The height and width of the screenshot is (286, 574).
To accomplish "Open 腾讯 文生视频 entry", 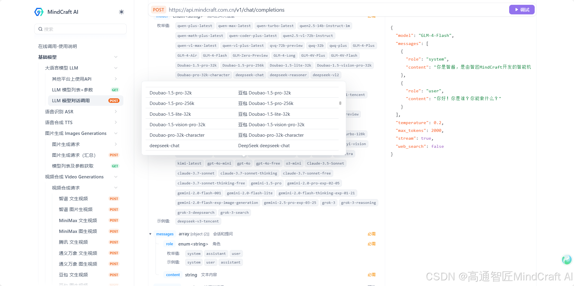I will pyautogui.click(x=89, y=242).
